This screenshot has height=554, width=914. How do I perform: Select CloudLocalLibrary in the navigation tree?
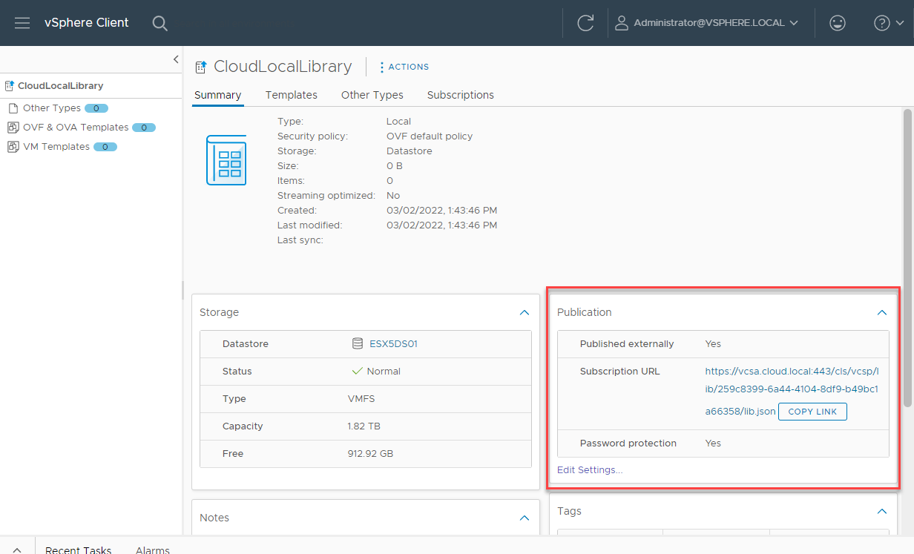click(60, 86)
